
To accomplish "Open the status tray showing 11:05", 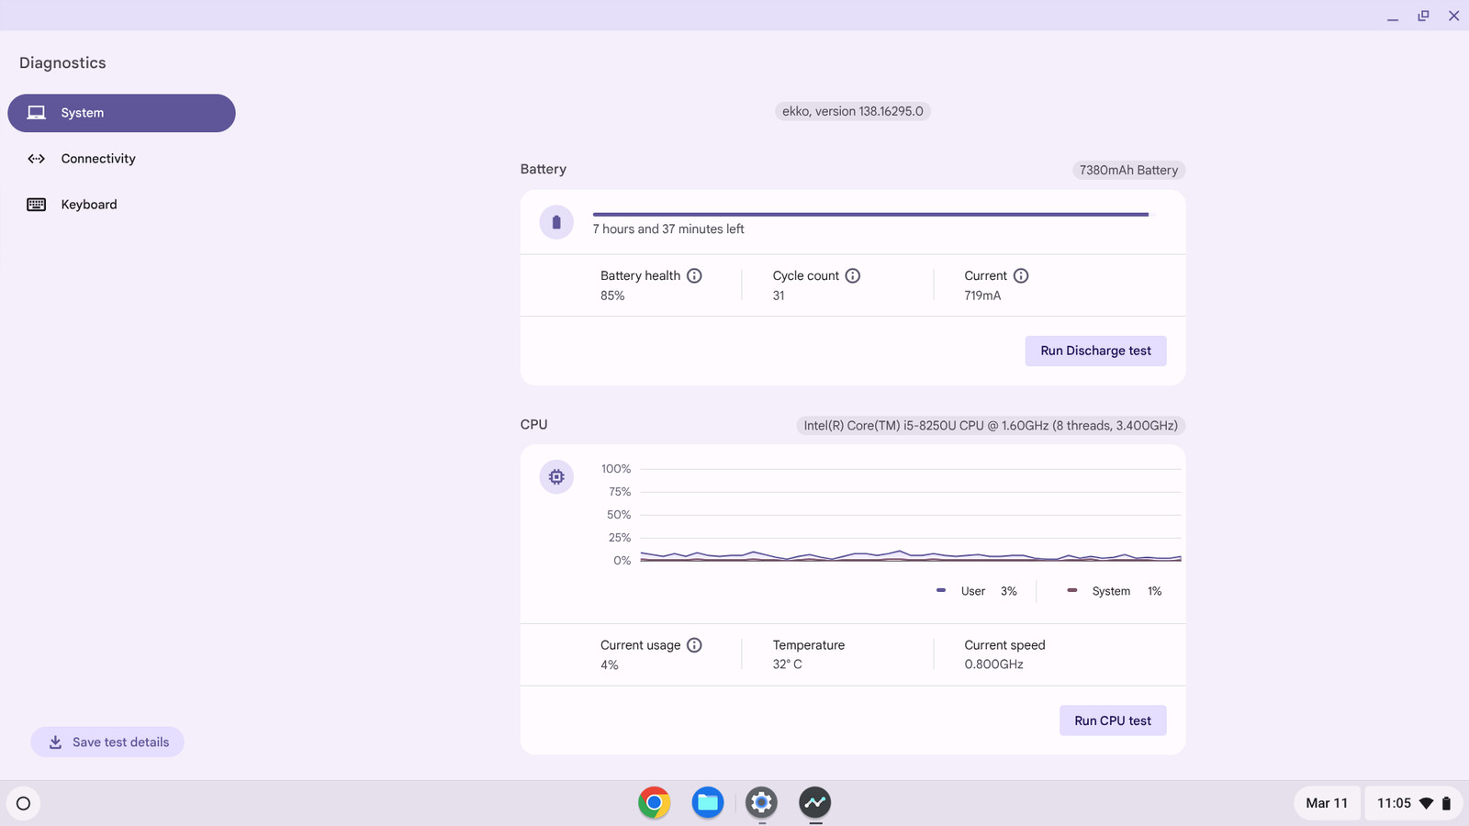I will tap(1413, 803).
